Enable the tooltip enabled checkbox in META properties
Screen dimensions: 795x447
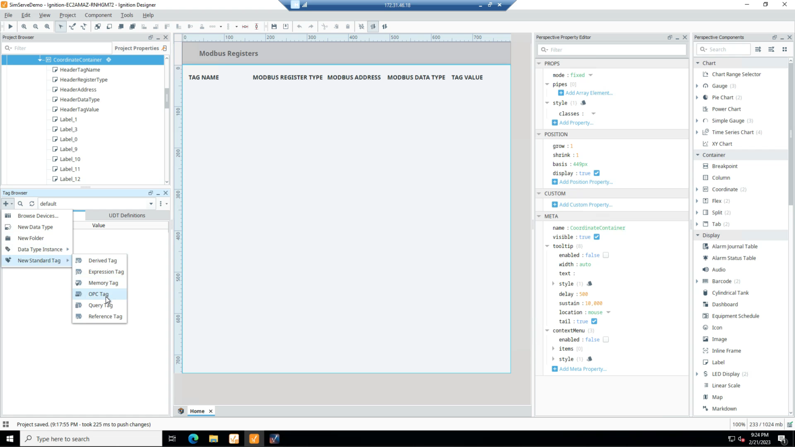pos(606,255)
